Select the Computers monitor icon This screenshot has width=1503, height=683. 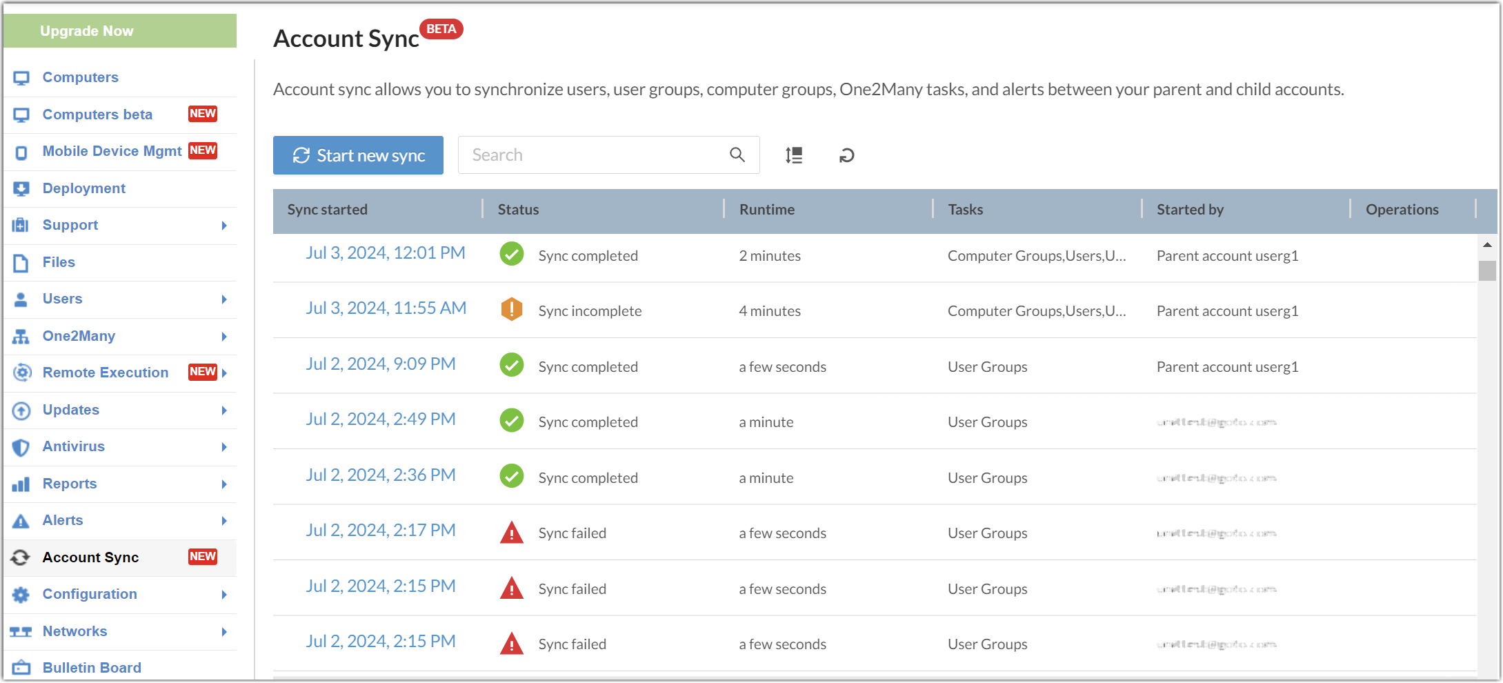[x=21, y=77]
